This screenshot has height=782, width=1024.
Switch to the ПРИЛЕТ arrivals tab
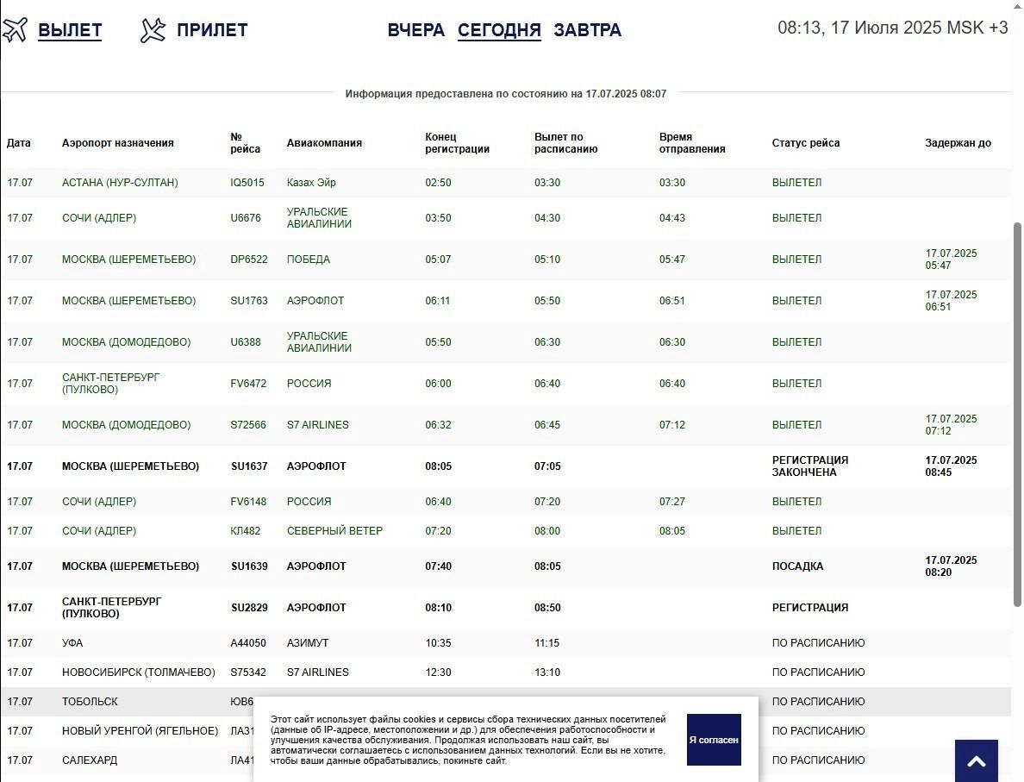pos(212,30)
